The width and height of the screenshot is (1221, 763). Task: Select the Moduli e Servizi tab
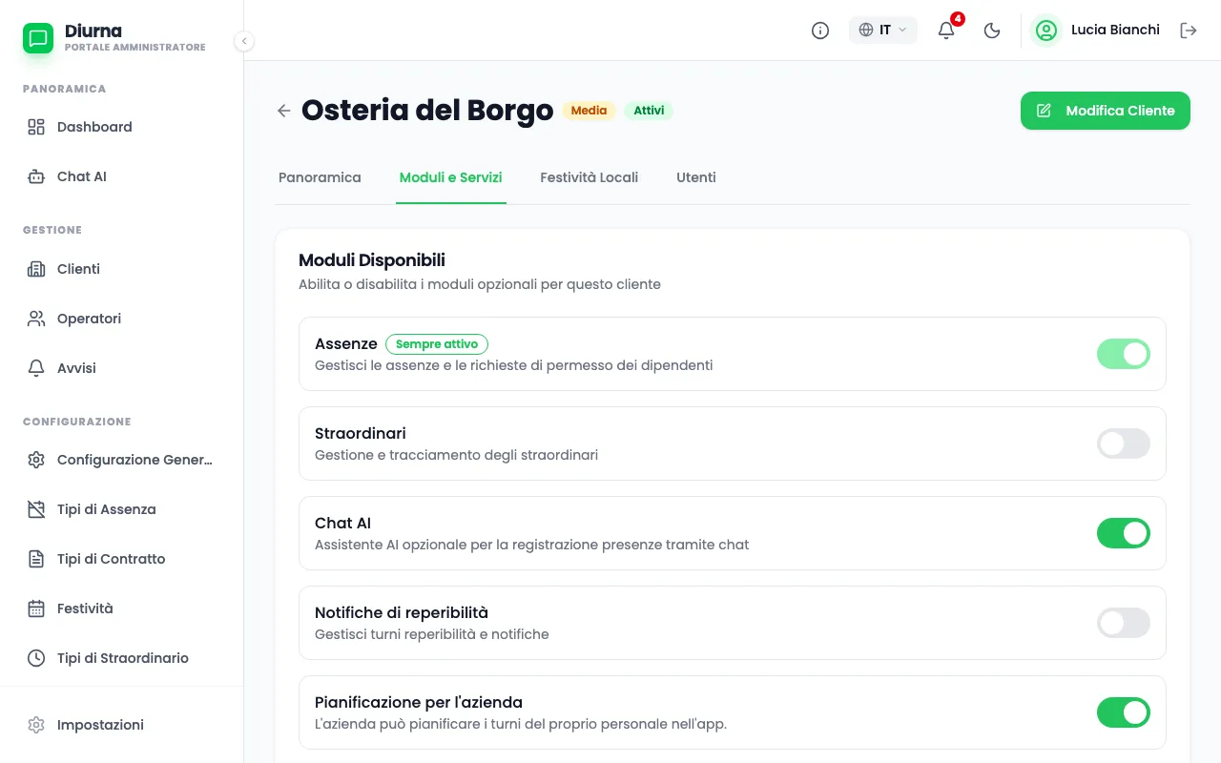pyautogui.click(x=451, y=177)
